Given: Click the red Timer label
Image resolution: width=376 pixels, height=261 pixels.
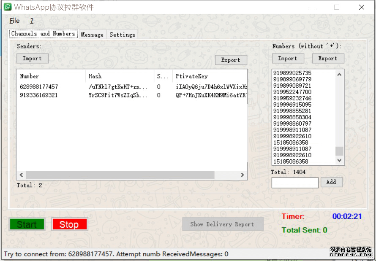Looking at the screenshot, I should point(293,216).
